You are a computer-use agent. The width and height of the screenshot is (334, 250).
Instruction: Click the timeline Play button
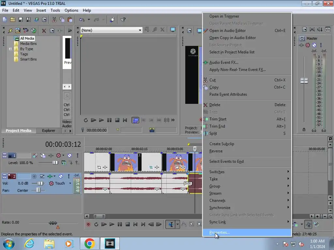112,224
